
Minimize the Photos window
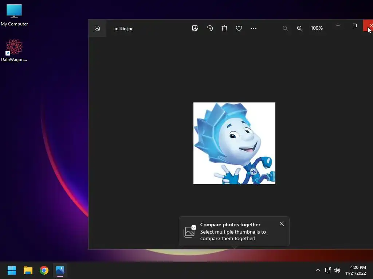(x=338, y=25)
